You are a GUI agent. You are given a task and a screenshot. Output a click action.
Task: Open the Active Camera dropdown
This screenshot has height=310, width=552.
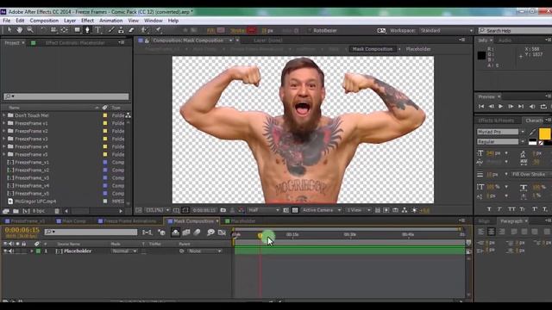(x=321, y=210)
